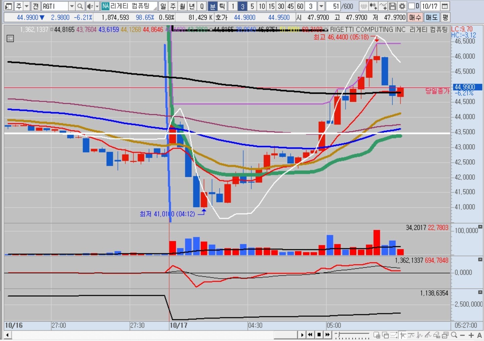484x341 pixels.
Task: Select the 틱 tick period tab
Action: [x=222, y=6]
